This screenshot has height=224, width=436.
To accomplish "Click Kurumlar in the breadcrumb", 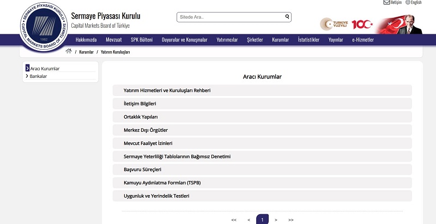I will click(86, 52).
